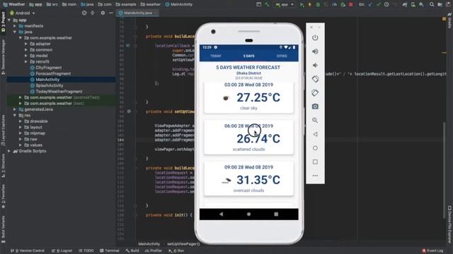This screenshot has height=254, width=453.
Task: Click the Build hammer icon in toolbar
Action: (267, 5)
